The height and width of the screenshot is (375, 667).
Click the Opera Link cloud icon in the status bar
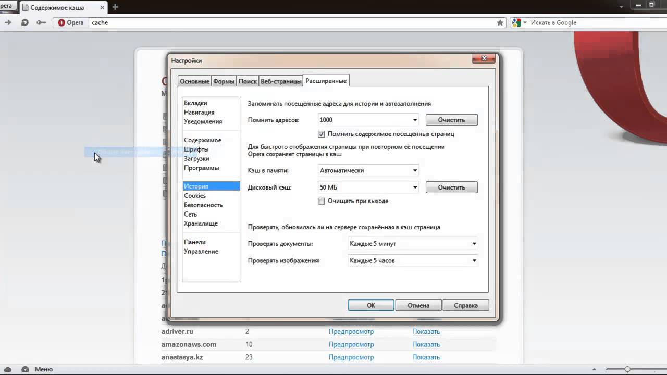click(x=8, y=369)
